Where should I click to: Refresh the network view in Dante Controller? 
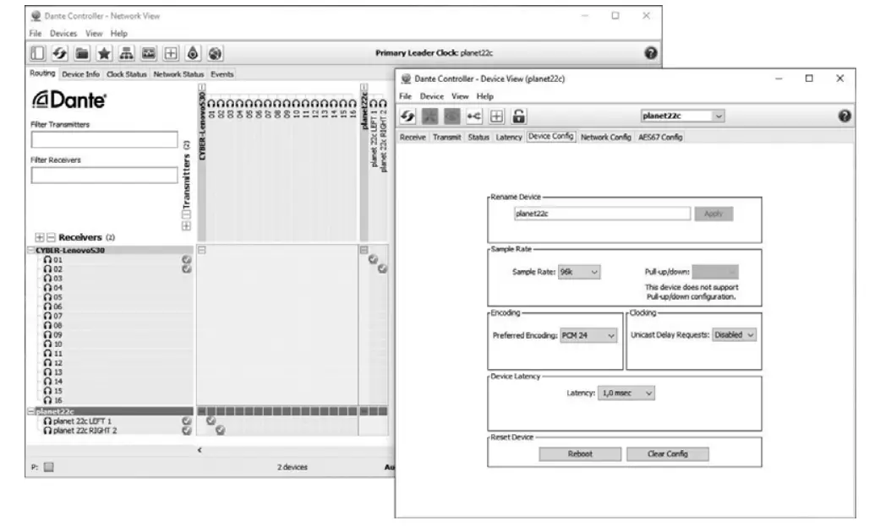[60, 55]
